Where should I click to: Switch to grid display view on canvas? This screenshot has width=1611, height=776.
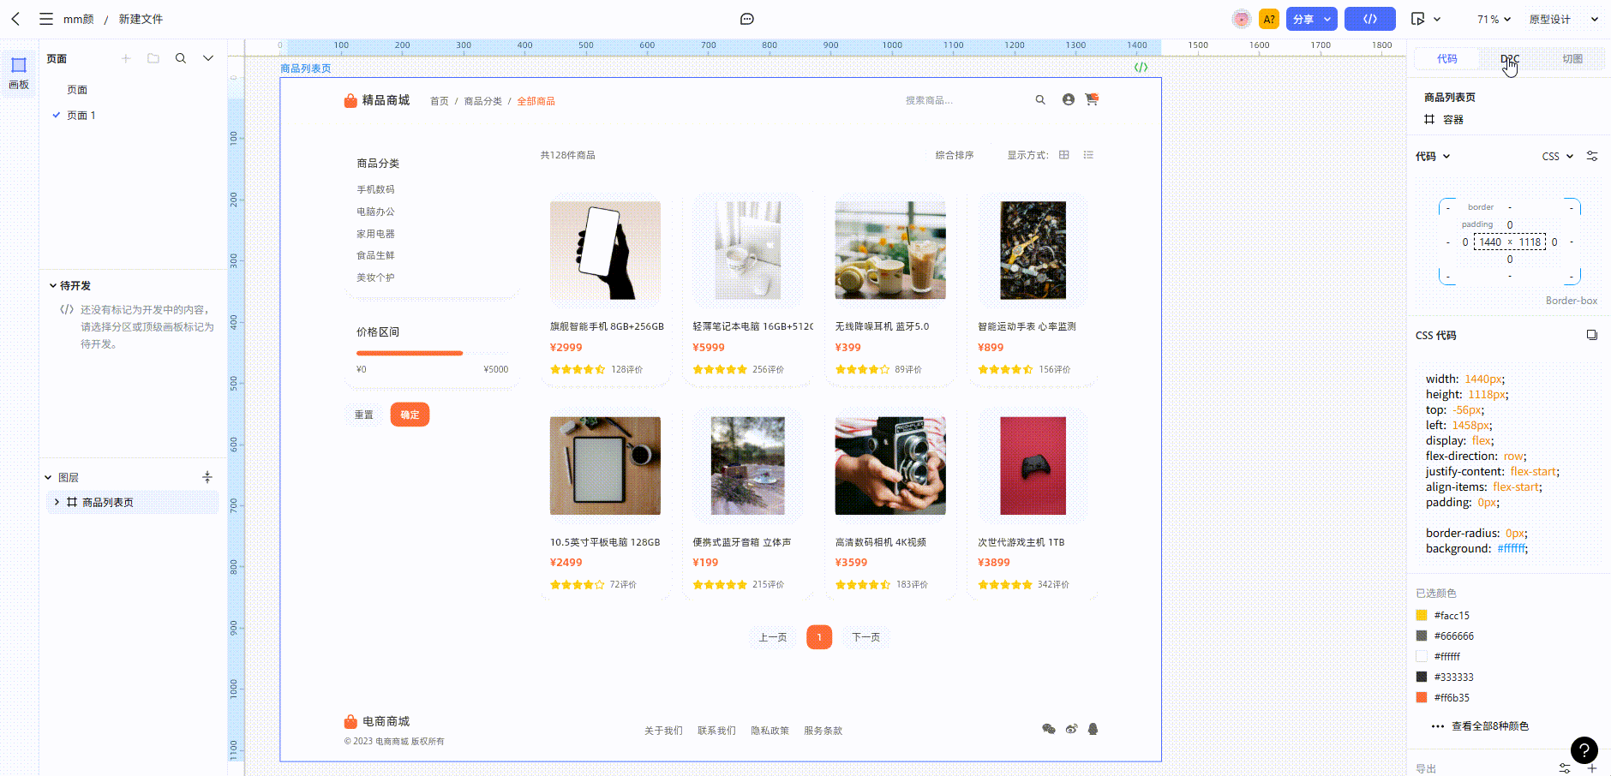click(x=1064, y=155)
